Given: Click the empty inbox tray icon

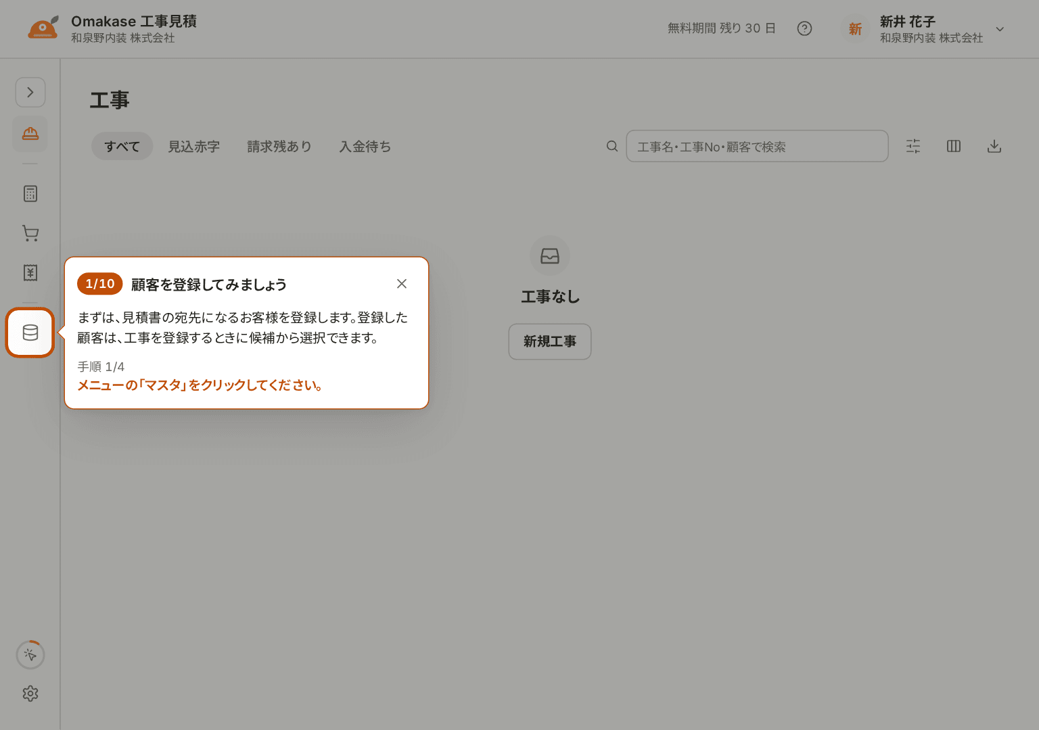Looking at the screenshot, I should coord(550,256).
